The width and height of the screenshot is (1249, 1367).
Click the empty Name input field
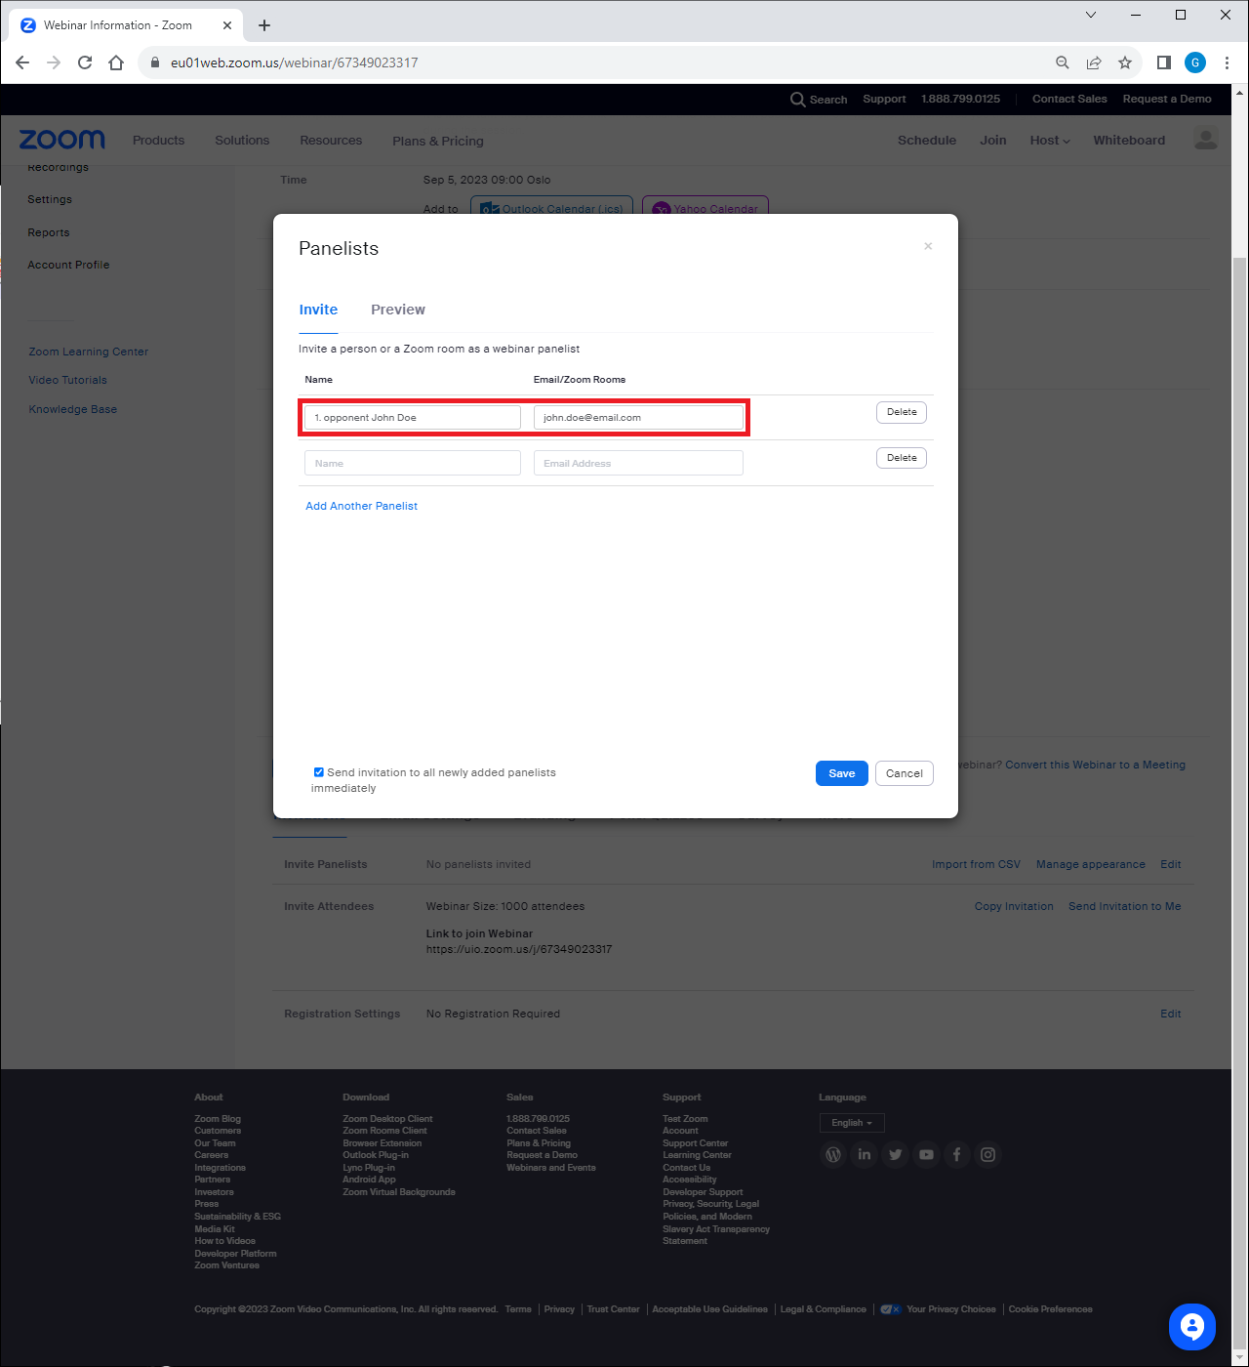[x=413, y=463]
